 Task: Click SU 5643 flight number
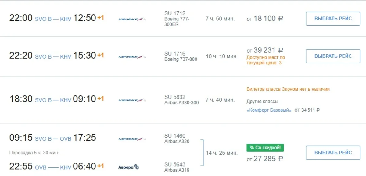(175, 164)
